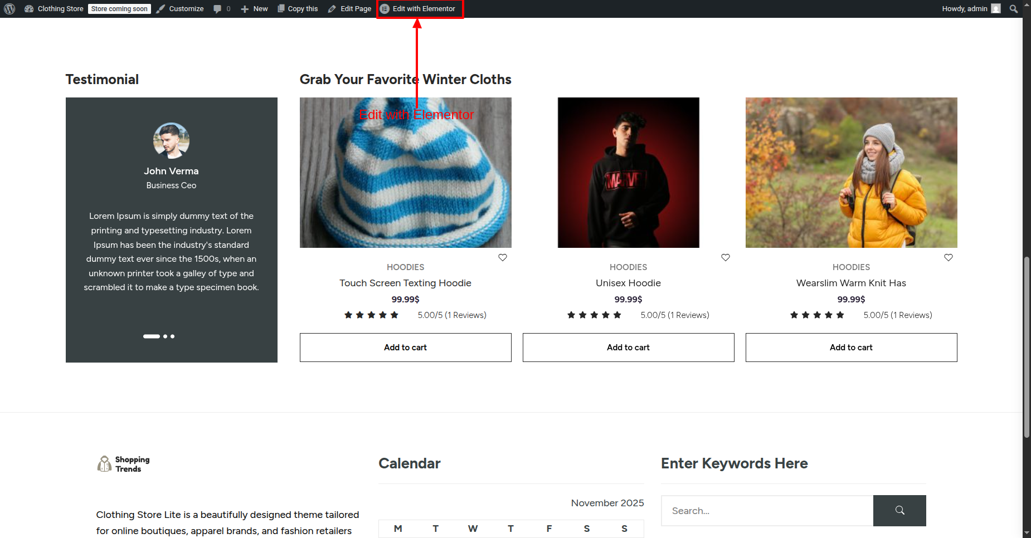The image size is (1031, 538).
Task: Click the WordPress logo icon
Action: click(9, 9)
